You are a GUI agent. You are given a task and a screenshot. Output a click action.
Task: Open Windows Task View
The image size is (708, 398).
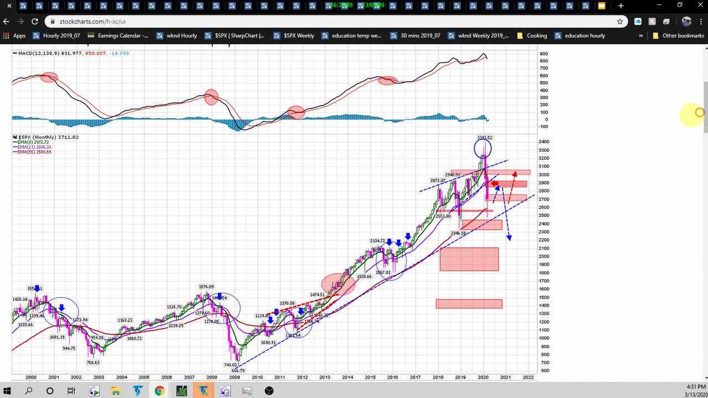point(71,391)
